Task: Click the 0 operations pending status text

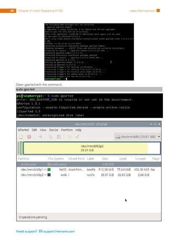Action: coord(33,217)
